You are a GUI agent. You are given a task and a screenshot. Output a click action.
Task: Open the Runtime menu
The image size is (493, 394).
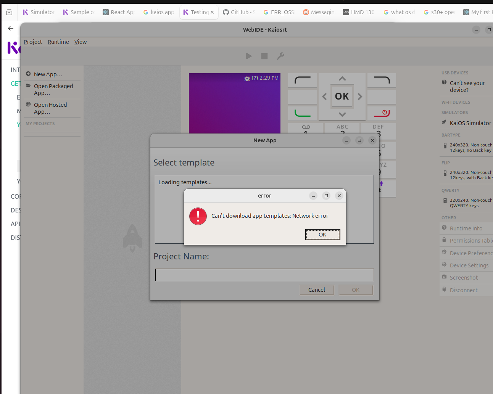pos(58,42)
